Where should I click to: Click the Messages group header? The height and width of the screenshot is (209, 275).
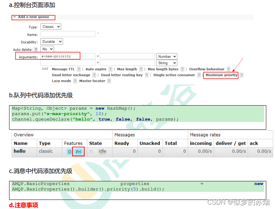[x=125, y=135]
